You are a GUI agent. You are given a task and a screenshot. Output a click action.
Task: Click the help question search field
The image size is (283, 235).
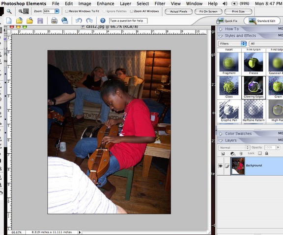pos(128,21)
